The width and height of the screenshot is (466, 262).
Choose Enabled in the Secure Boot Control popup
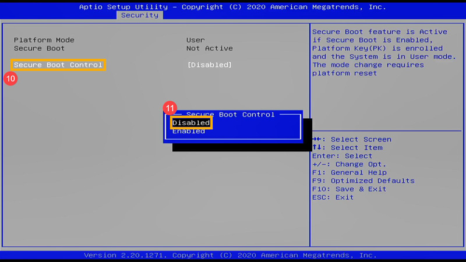point(189,132)
